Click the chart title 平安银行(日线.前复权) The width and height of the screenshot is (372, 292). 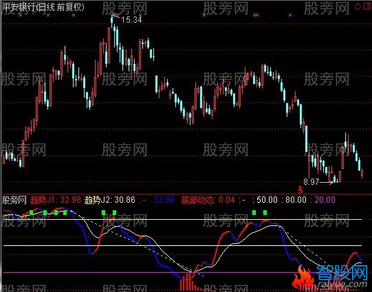(x=43, y=7)
